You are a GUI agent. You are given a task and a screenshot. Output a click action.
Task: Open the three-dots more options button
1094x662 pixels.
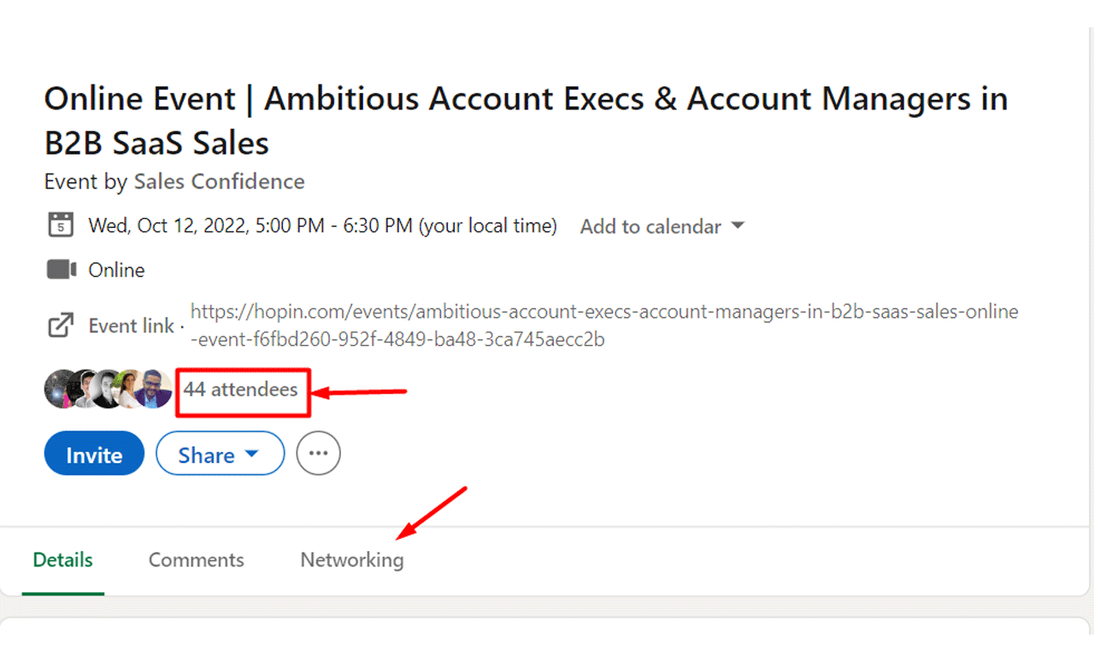point(318,454)
